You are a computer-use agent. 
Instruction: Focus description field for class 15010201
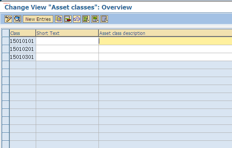pyautogui.click(x=165, y=49)
